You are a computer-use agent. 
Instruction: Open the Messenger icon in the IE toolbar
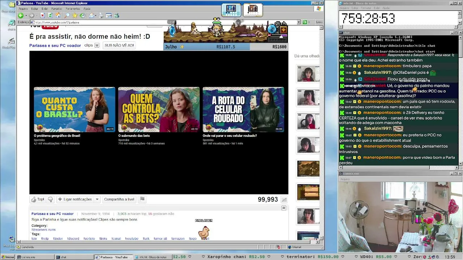tap(116, 16)
